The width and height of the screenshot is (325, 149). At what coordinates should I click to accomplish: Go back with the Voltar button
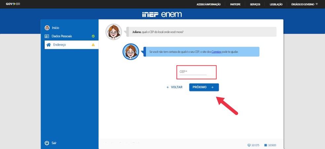click(174, 87)
